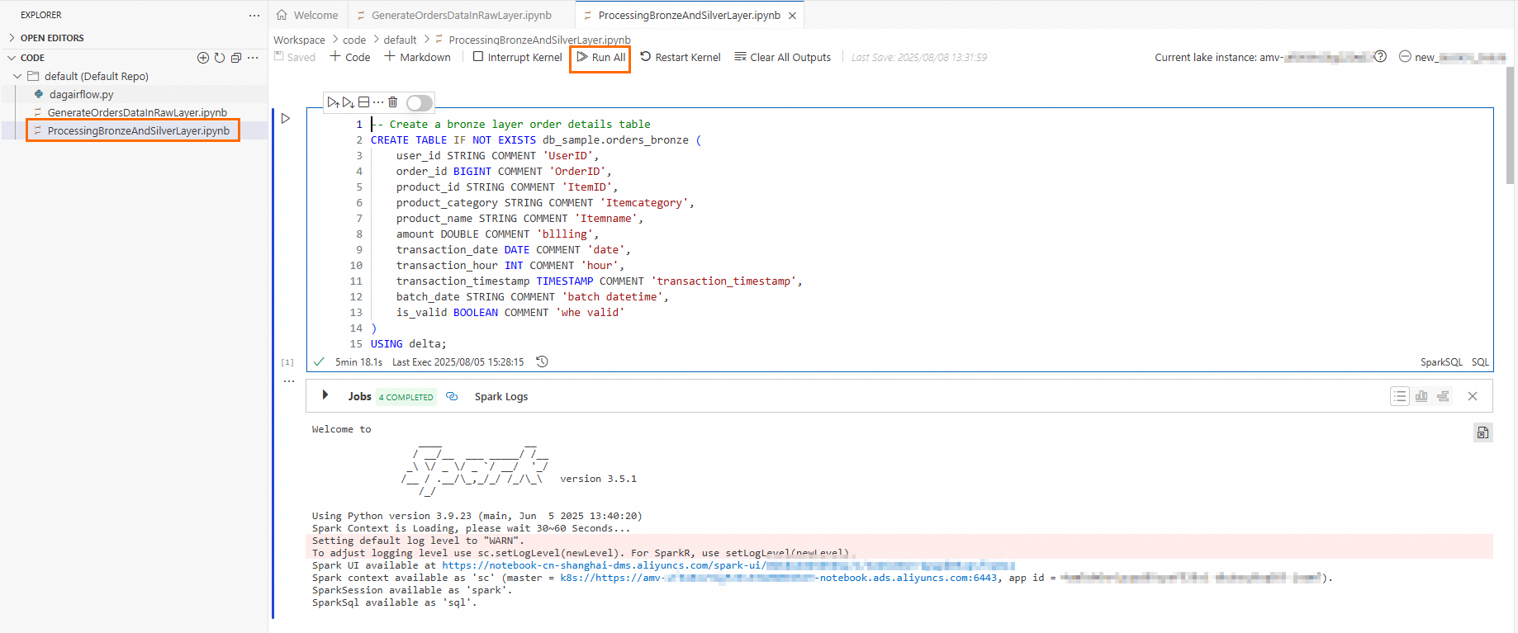This screenshot has height=633, width=1518.
Task: Click code in the breadcrumb
Action: [354, 40]
